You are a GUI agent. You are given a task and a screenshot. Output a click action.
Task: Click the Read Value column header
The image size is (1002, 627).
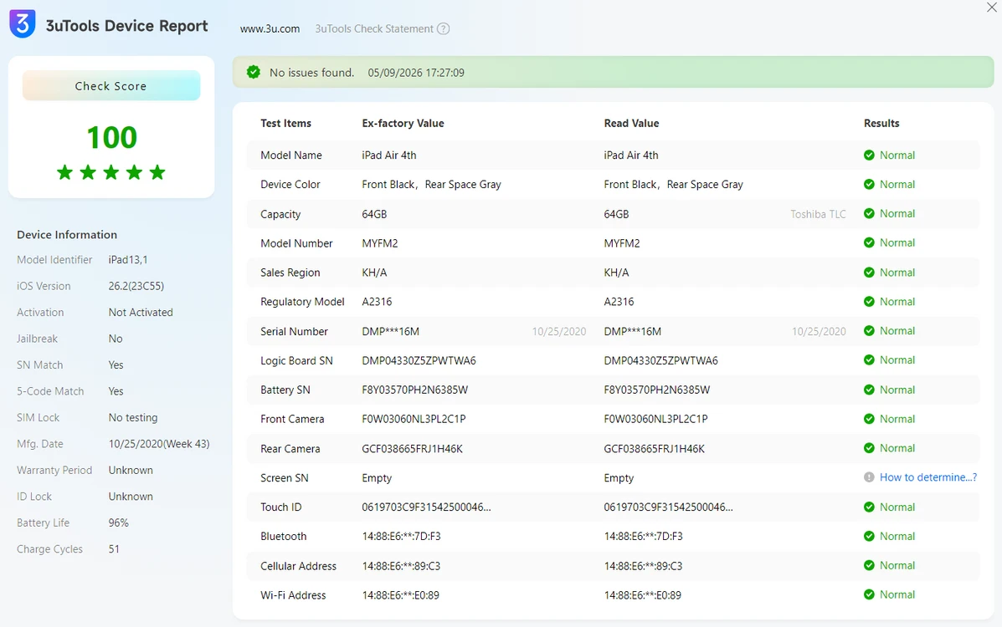pos(631,123)
